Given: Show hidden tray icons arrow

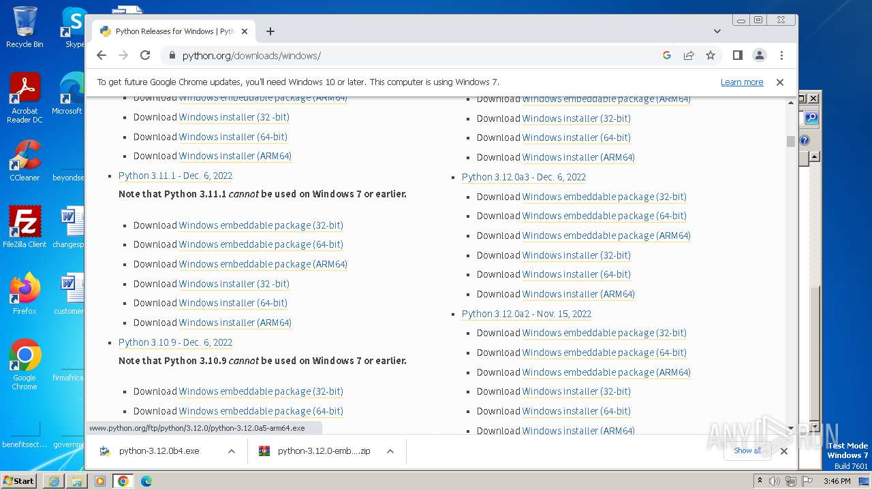Looking at the screenshot, I should [x=760, y=480].
